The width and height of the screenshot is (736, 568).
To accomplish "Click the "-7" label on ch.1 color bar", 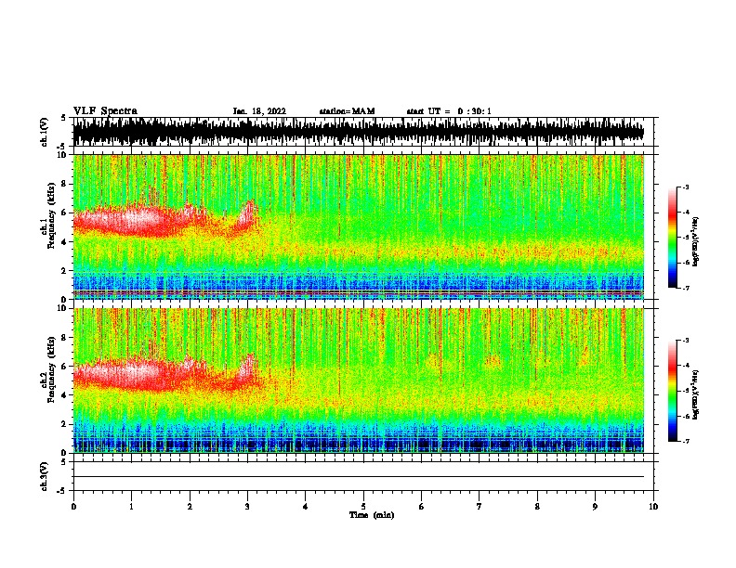I will (685, 288).
